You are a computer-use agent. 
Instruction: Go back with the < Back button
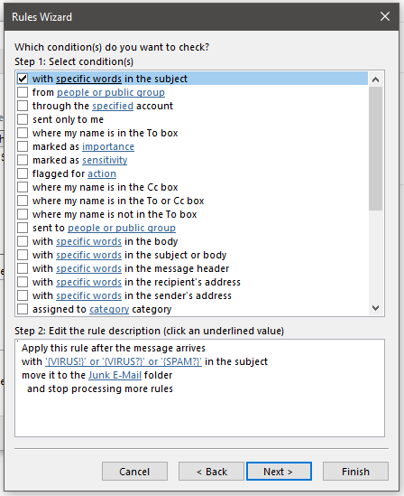pyautogui.click(x=211, y=472)
